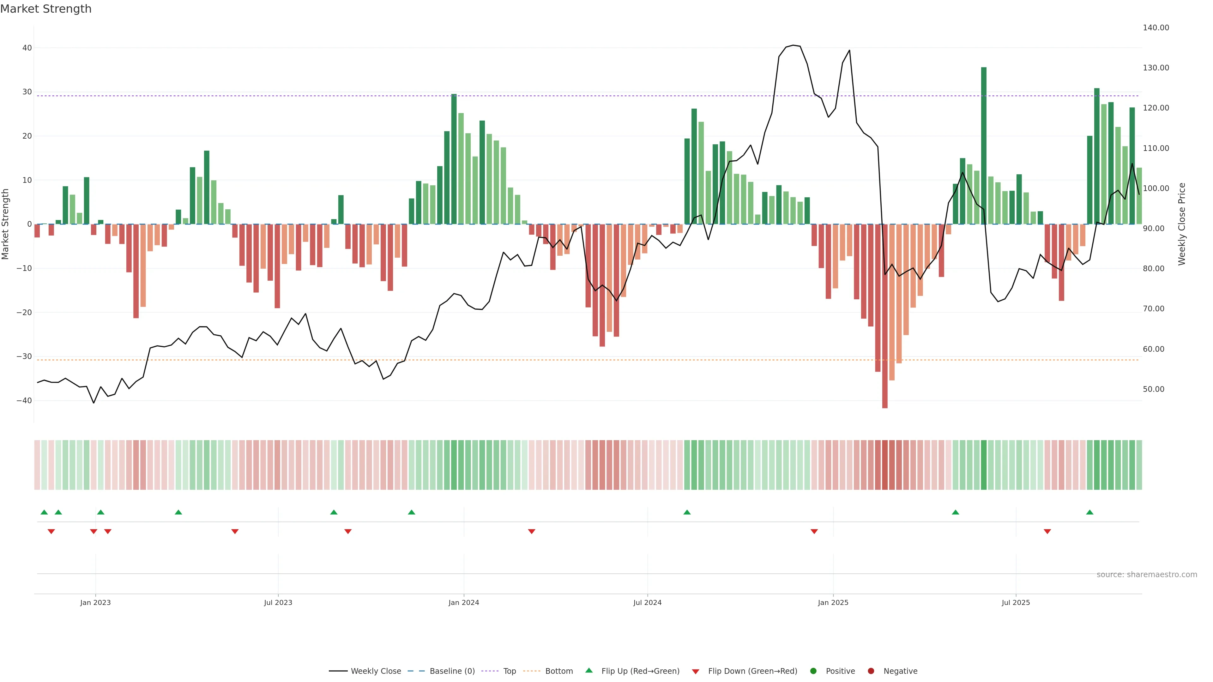
Task: Click the Positive green circle legend icon
Action: tap(813, 671)
